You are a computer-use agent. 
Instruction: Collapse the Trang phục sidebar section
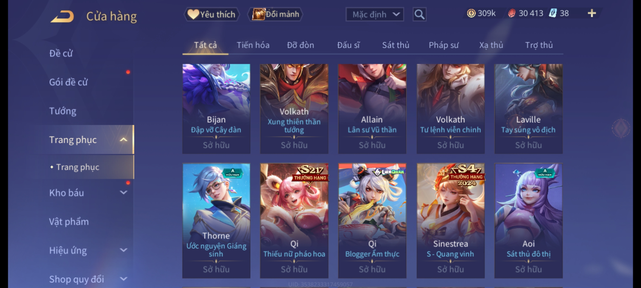[123, 139]
